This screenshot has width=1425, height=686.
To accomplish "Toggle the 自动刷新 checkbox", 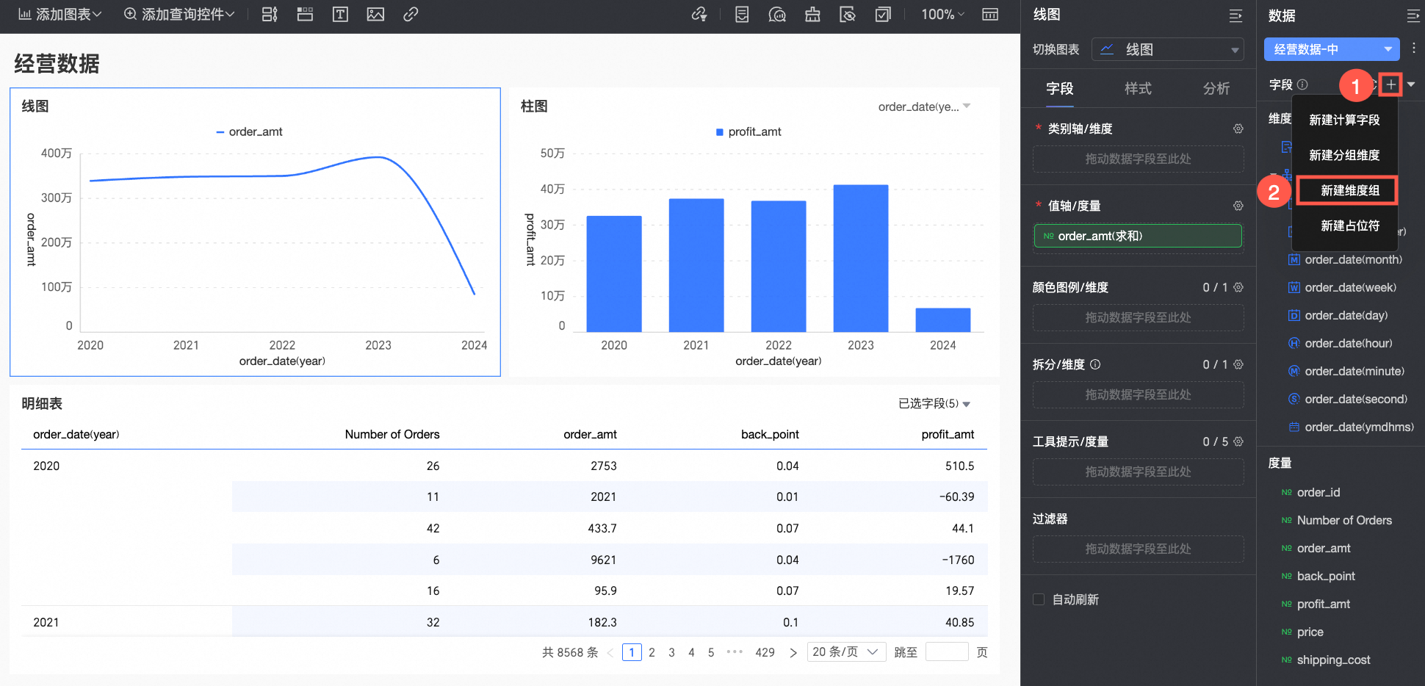I will [1039, 599].
